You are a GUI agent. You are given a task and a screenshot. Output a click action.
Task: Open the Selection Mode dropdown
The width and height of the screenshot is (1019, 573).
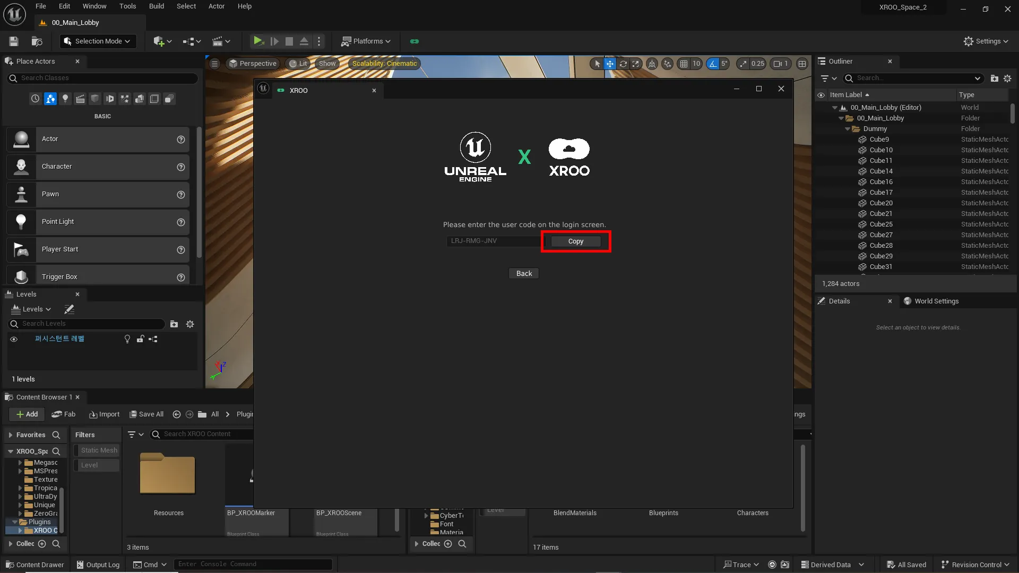(x=98, y=41)
